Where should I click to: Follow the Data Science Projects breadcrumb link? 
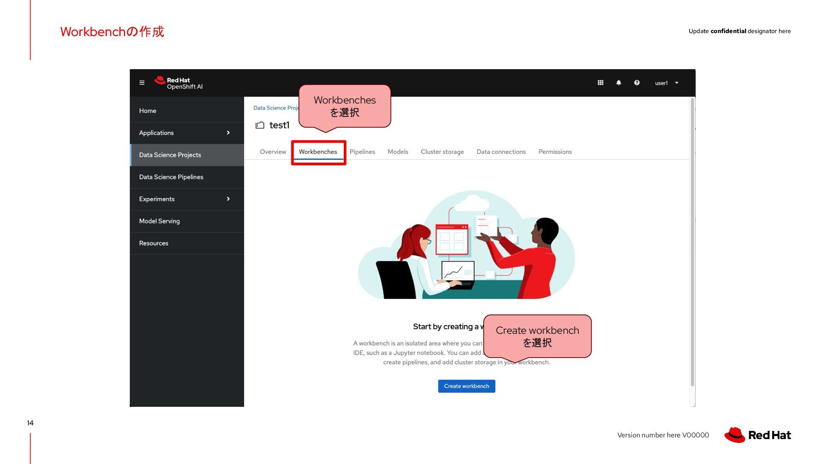276,108
